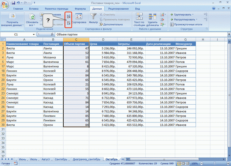Click cell 479 094,00р. in Затраты
This screenshot has width=231, height=166.
pyautogui.click(x=131, y=62)
